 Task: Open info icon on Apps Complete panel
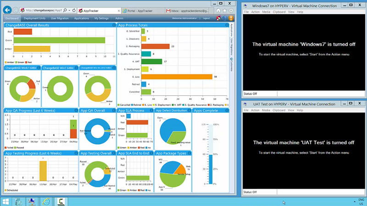click(227, 110)
